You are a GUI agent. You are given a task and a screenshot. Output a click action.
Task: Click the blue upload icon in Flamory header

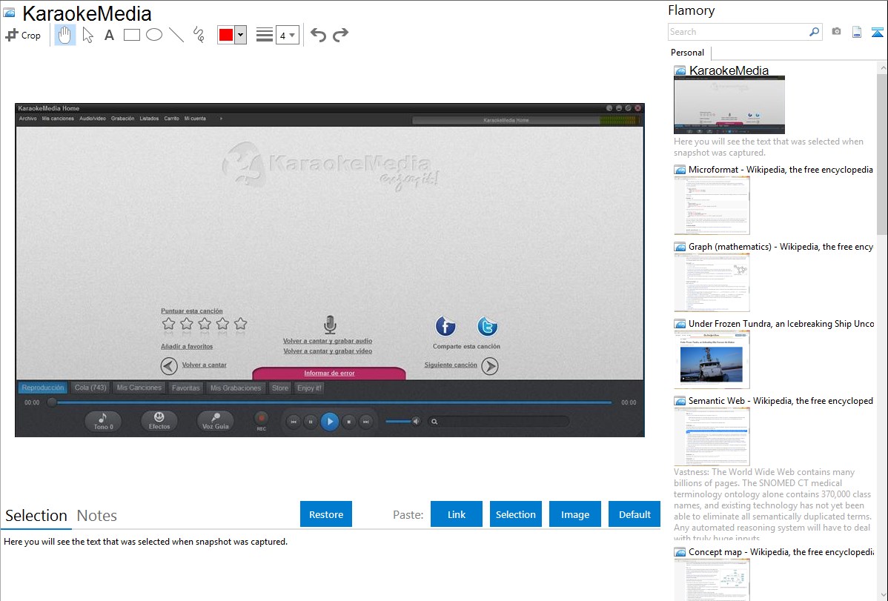(x=877, y=32)
